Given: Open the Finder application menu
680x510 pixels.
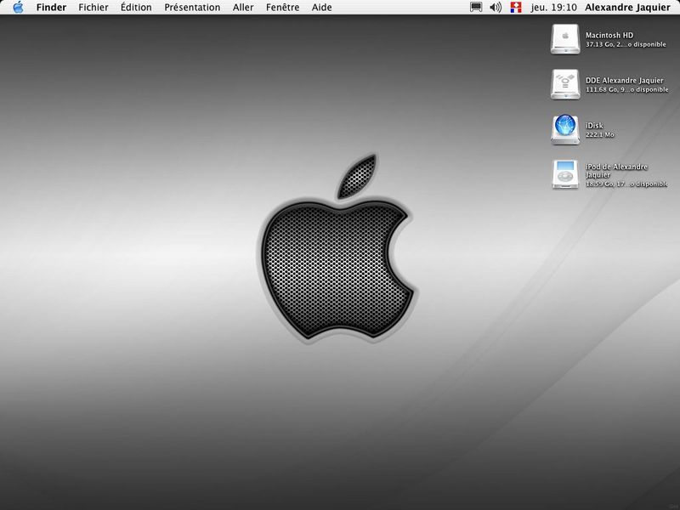Looking at the screenshot, I should click(51, 8).
